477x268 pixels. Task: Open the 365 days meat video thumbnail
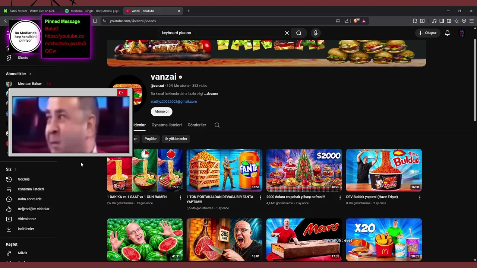224,239
